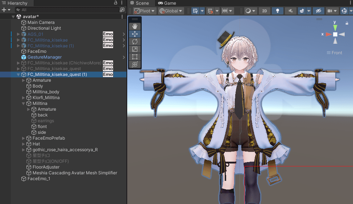
Task: Select the FaceEmo_1 object
Action: coord(39,179)
